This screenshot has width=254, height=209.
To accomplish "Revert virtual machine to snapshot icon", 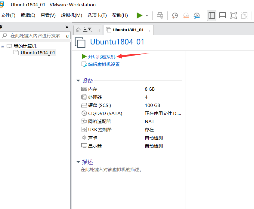I will (186, 16).
